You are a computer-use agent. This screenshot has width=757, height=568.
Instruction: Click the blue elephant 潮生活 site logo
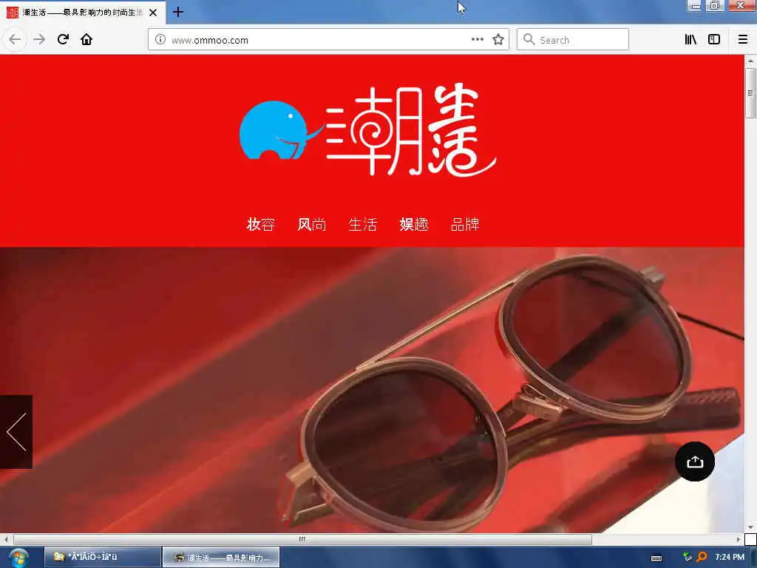click(x=367, y=130)
